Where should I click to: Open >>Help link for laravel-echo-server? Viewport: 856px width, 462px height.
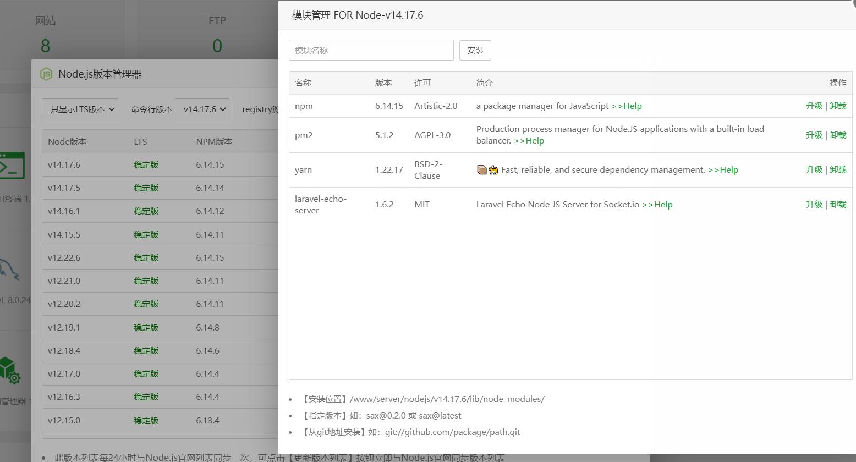point(657,205)
